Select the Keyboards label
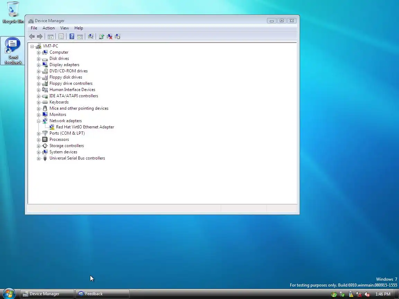The width and height of the screenshot is (399, 299). [59, 102]
